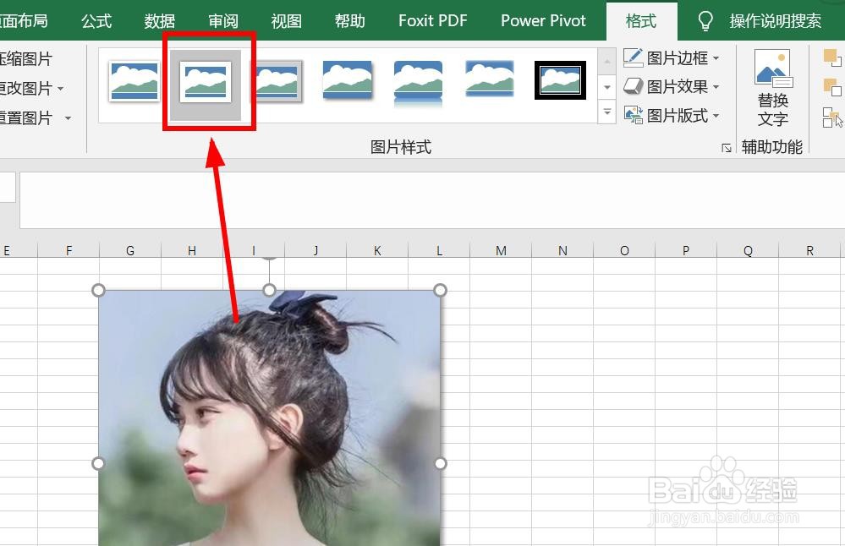Expand the full picture styles gallery
The height and width of the screenshot is (546, 845).
[x=606, y=112]
